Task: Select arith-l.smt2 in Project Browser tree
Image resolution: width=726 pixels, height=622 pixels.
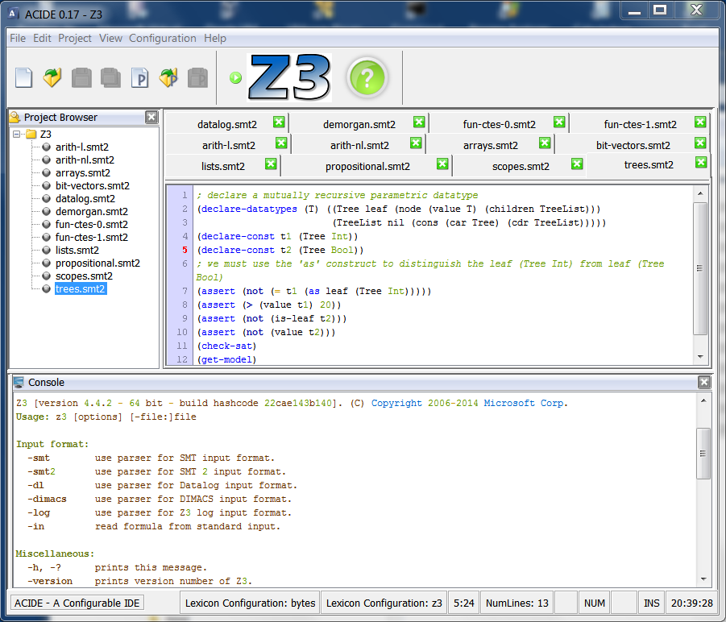Action: click(x=82, y=147)
